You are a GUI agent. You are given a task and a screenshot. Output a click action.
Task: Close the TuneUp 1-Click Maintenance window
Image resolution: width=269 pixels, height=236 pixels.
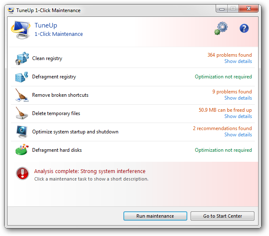pos(249,9)
